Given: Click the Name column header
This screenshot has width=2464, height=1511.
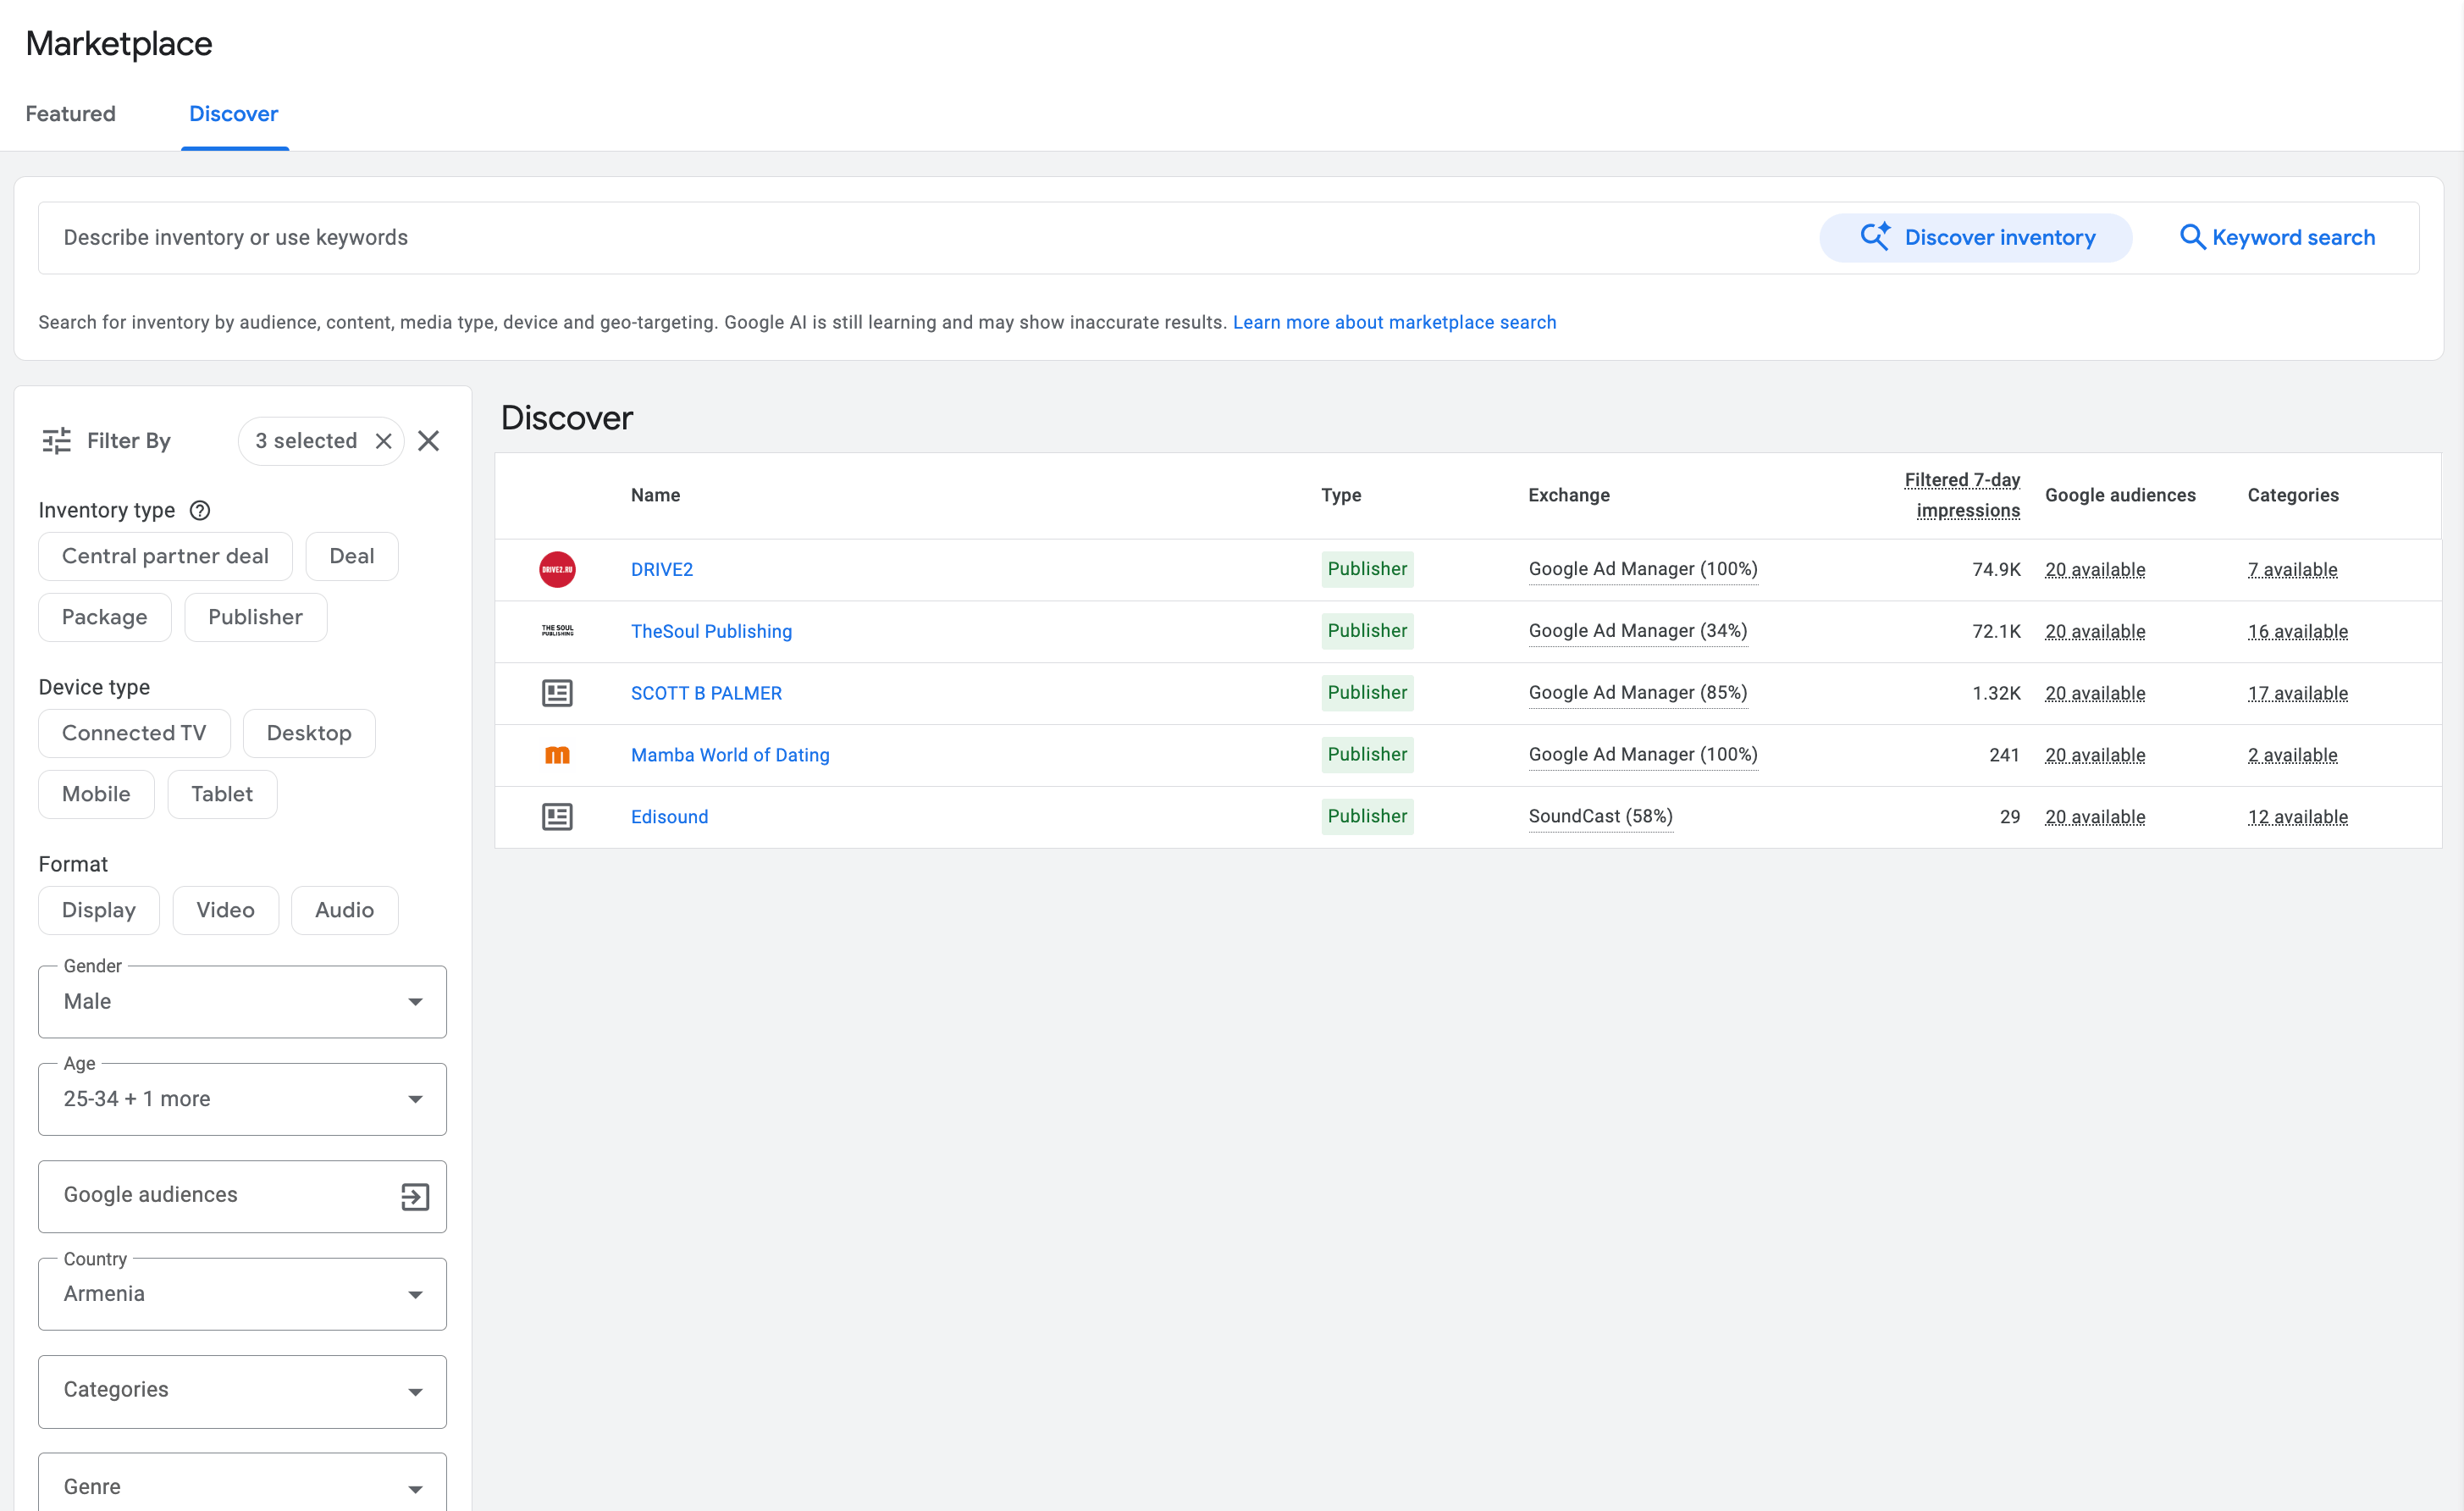Looking at the screenshot, I should point(655,495).
